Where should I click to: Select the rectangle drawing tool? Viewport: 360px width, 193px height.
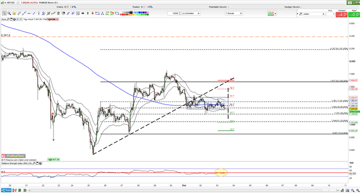(97, 13)
